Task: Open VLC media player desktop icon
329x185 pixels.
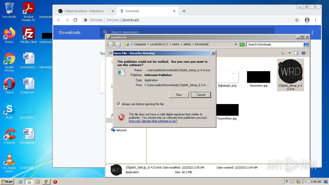Action: (x=9, y=163)
